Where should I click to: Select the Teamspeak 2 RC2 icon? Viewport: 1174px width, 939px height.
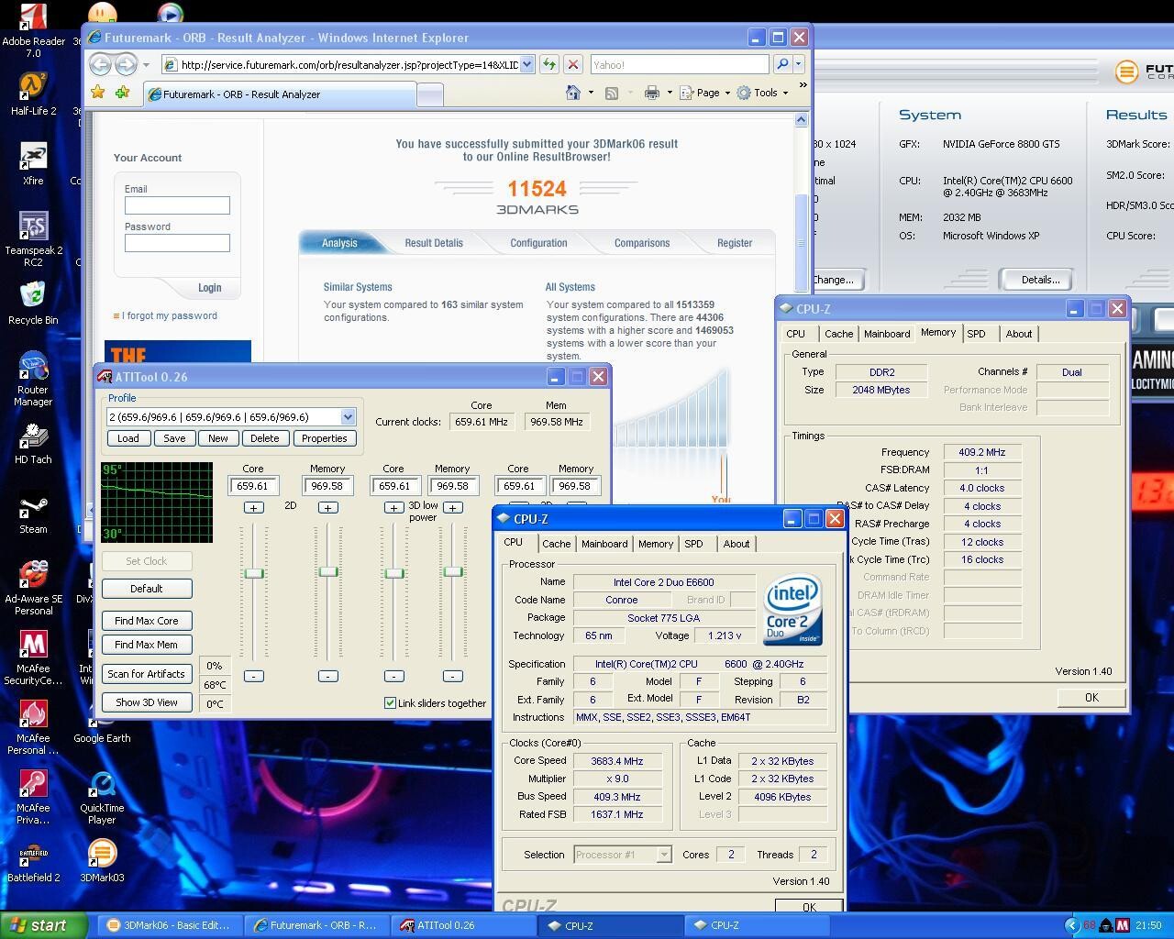33,239
